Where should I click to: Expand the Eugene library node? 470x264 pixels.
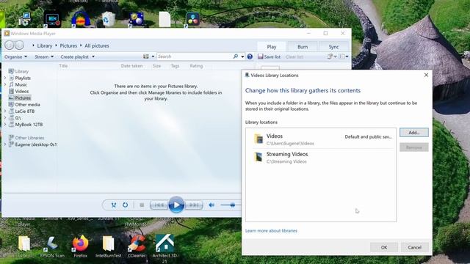(x=5, y=144)
